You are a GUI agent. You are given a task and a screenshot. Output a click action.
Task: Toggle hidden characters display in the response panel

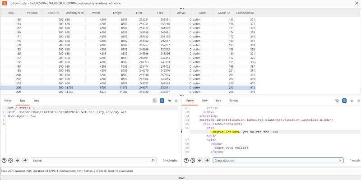[x=337, y=101]
